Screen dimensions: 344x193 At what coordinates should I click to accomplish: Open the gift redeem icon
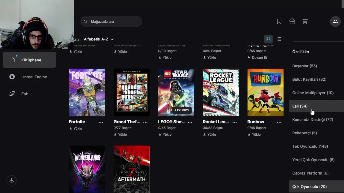pos(292,21)
